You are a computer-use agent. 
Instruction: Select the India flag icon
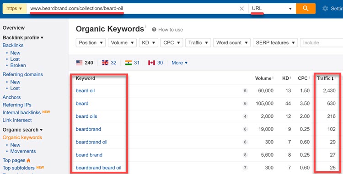(129, 63)
